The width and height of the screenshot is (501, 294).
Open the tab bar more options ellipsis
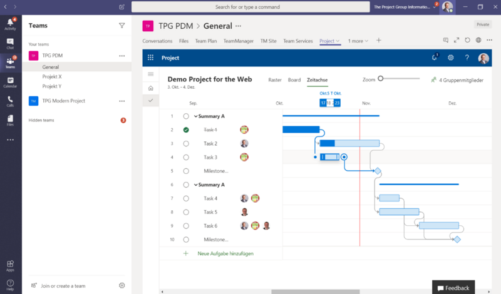(489, 40)
